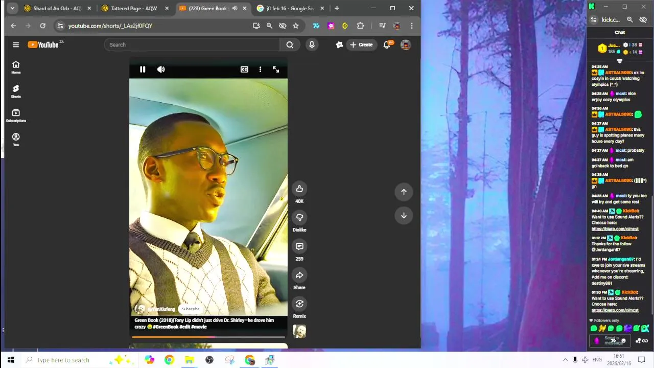Click the crossed-eye icon in Kick window

(x=643, y=20)
